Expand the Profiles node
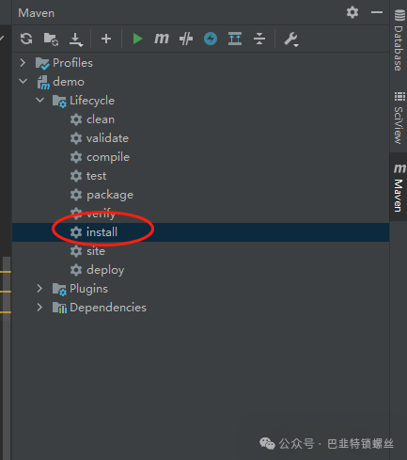 [23, 63]
